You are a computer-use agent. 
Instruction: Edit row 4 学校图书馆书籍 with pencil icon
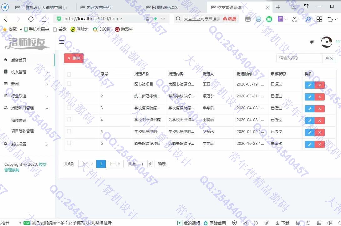tap(310, 120)
